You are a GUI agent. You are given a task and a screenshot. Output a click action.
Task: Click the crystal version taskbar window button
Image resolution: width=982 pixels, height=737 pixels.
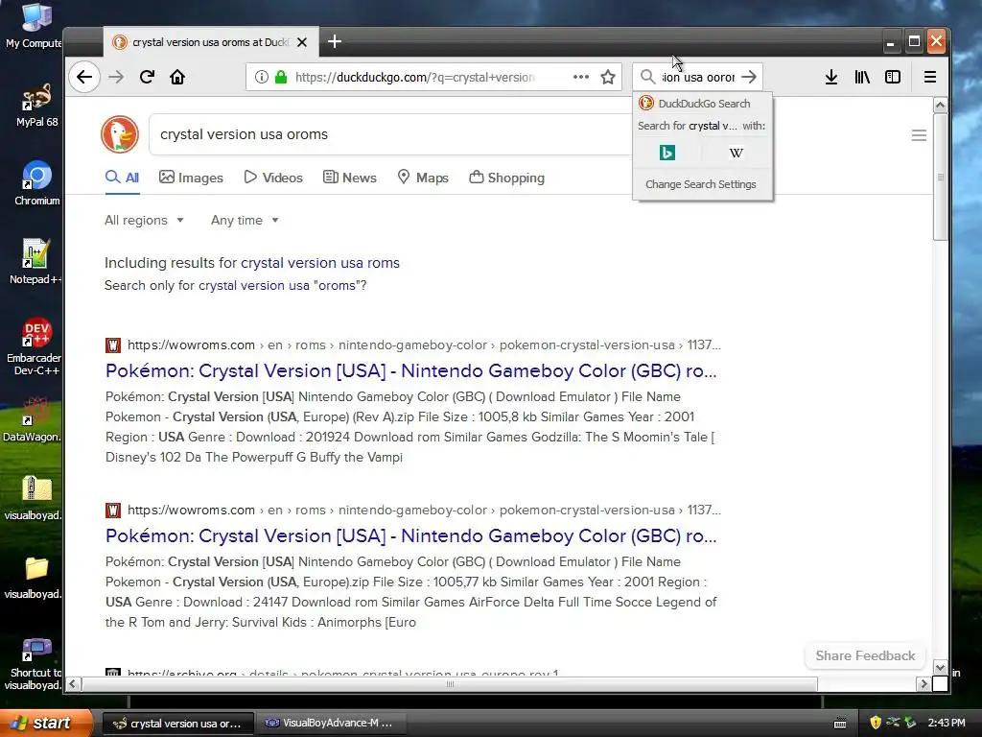tap(178, 724)
